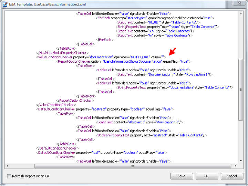Click the StaticText content ">>" line
The image size is (248, 186).
pyautogui.click(x=155, y=31)
